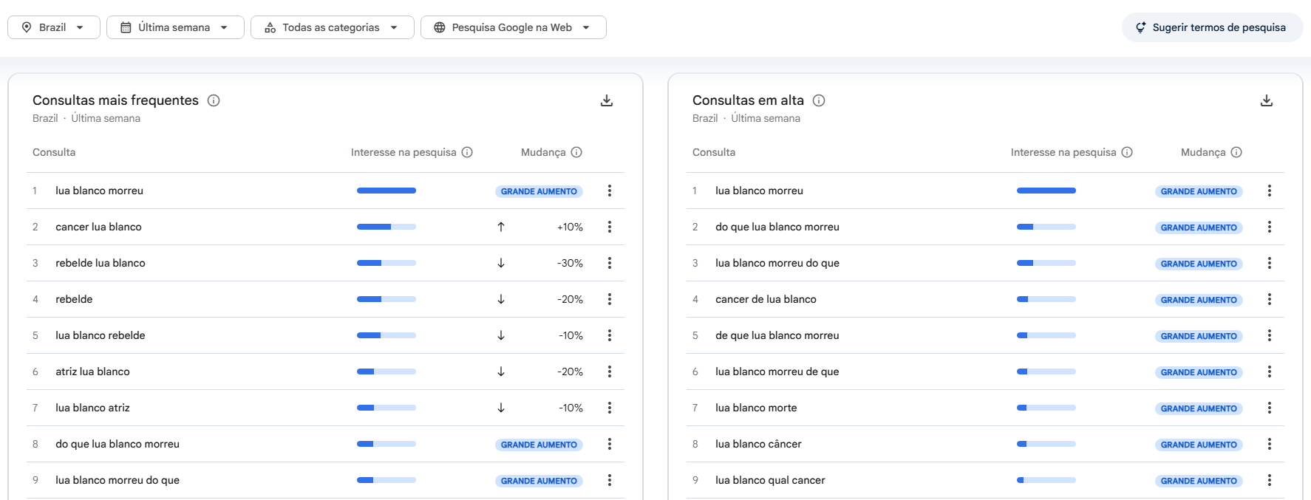
Task: Open more options for 'lua blanco atriz' row
Action: pyautogui.click(x=610, y=408)
